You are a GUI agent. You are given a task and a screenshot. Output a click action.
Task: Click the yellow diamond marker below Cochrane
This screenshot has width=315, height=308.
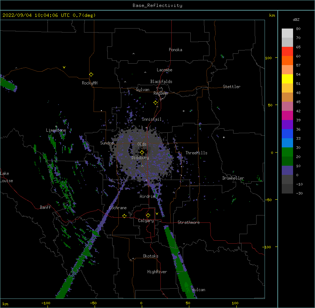pyautogui.click(x=124, y=216)
